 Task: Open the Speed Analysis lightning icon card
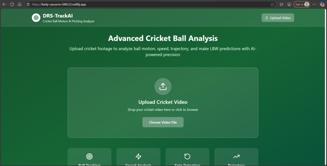pos(138,157)
